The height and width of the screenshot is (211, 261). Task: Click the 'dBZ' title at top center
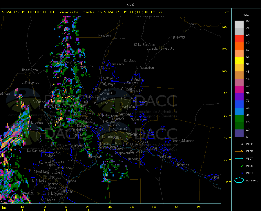coord(130,4)
